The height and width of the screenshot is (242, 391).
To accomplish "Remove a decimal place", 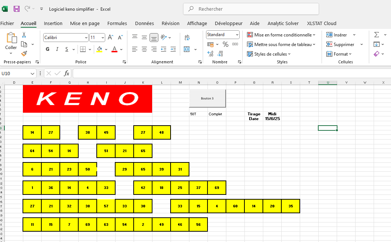I will [220, 53].
